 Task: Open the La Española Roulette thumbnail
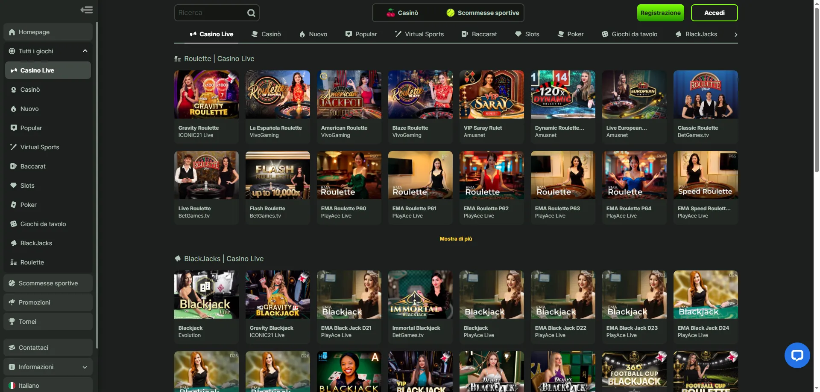(x=278, y=94)
